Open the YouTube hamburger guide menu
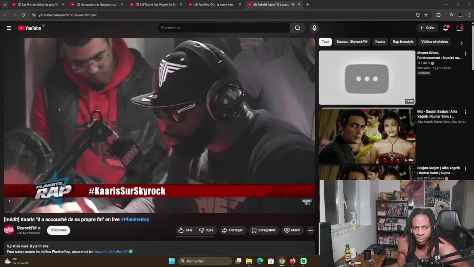 9,28
